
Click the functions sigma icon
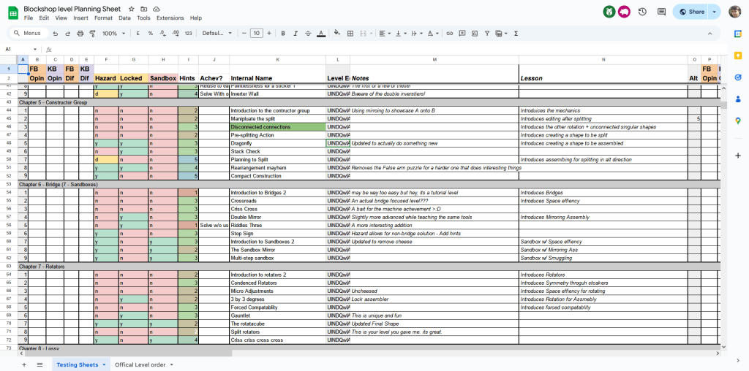[516, 34]
